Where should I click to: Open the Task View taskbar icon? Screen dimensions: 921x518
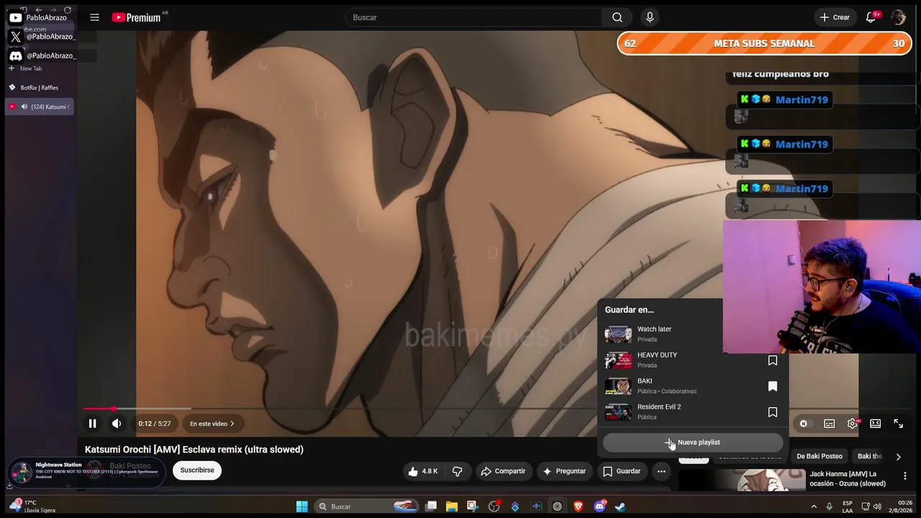point(431,506)
